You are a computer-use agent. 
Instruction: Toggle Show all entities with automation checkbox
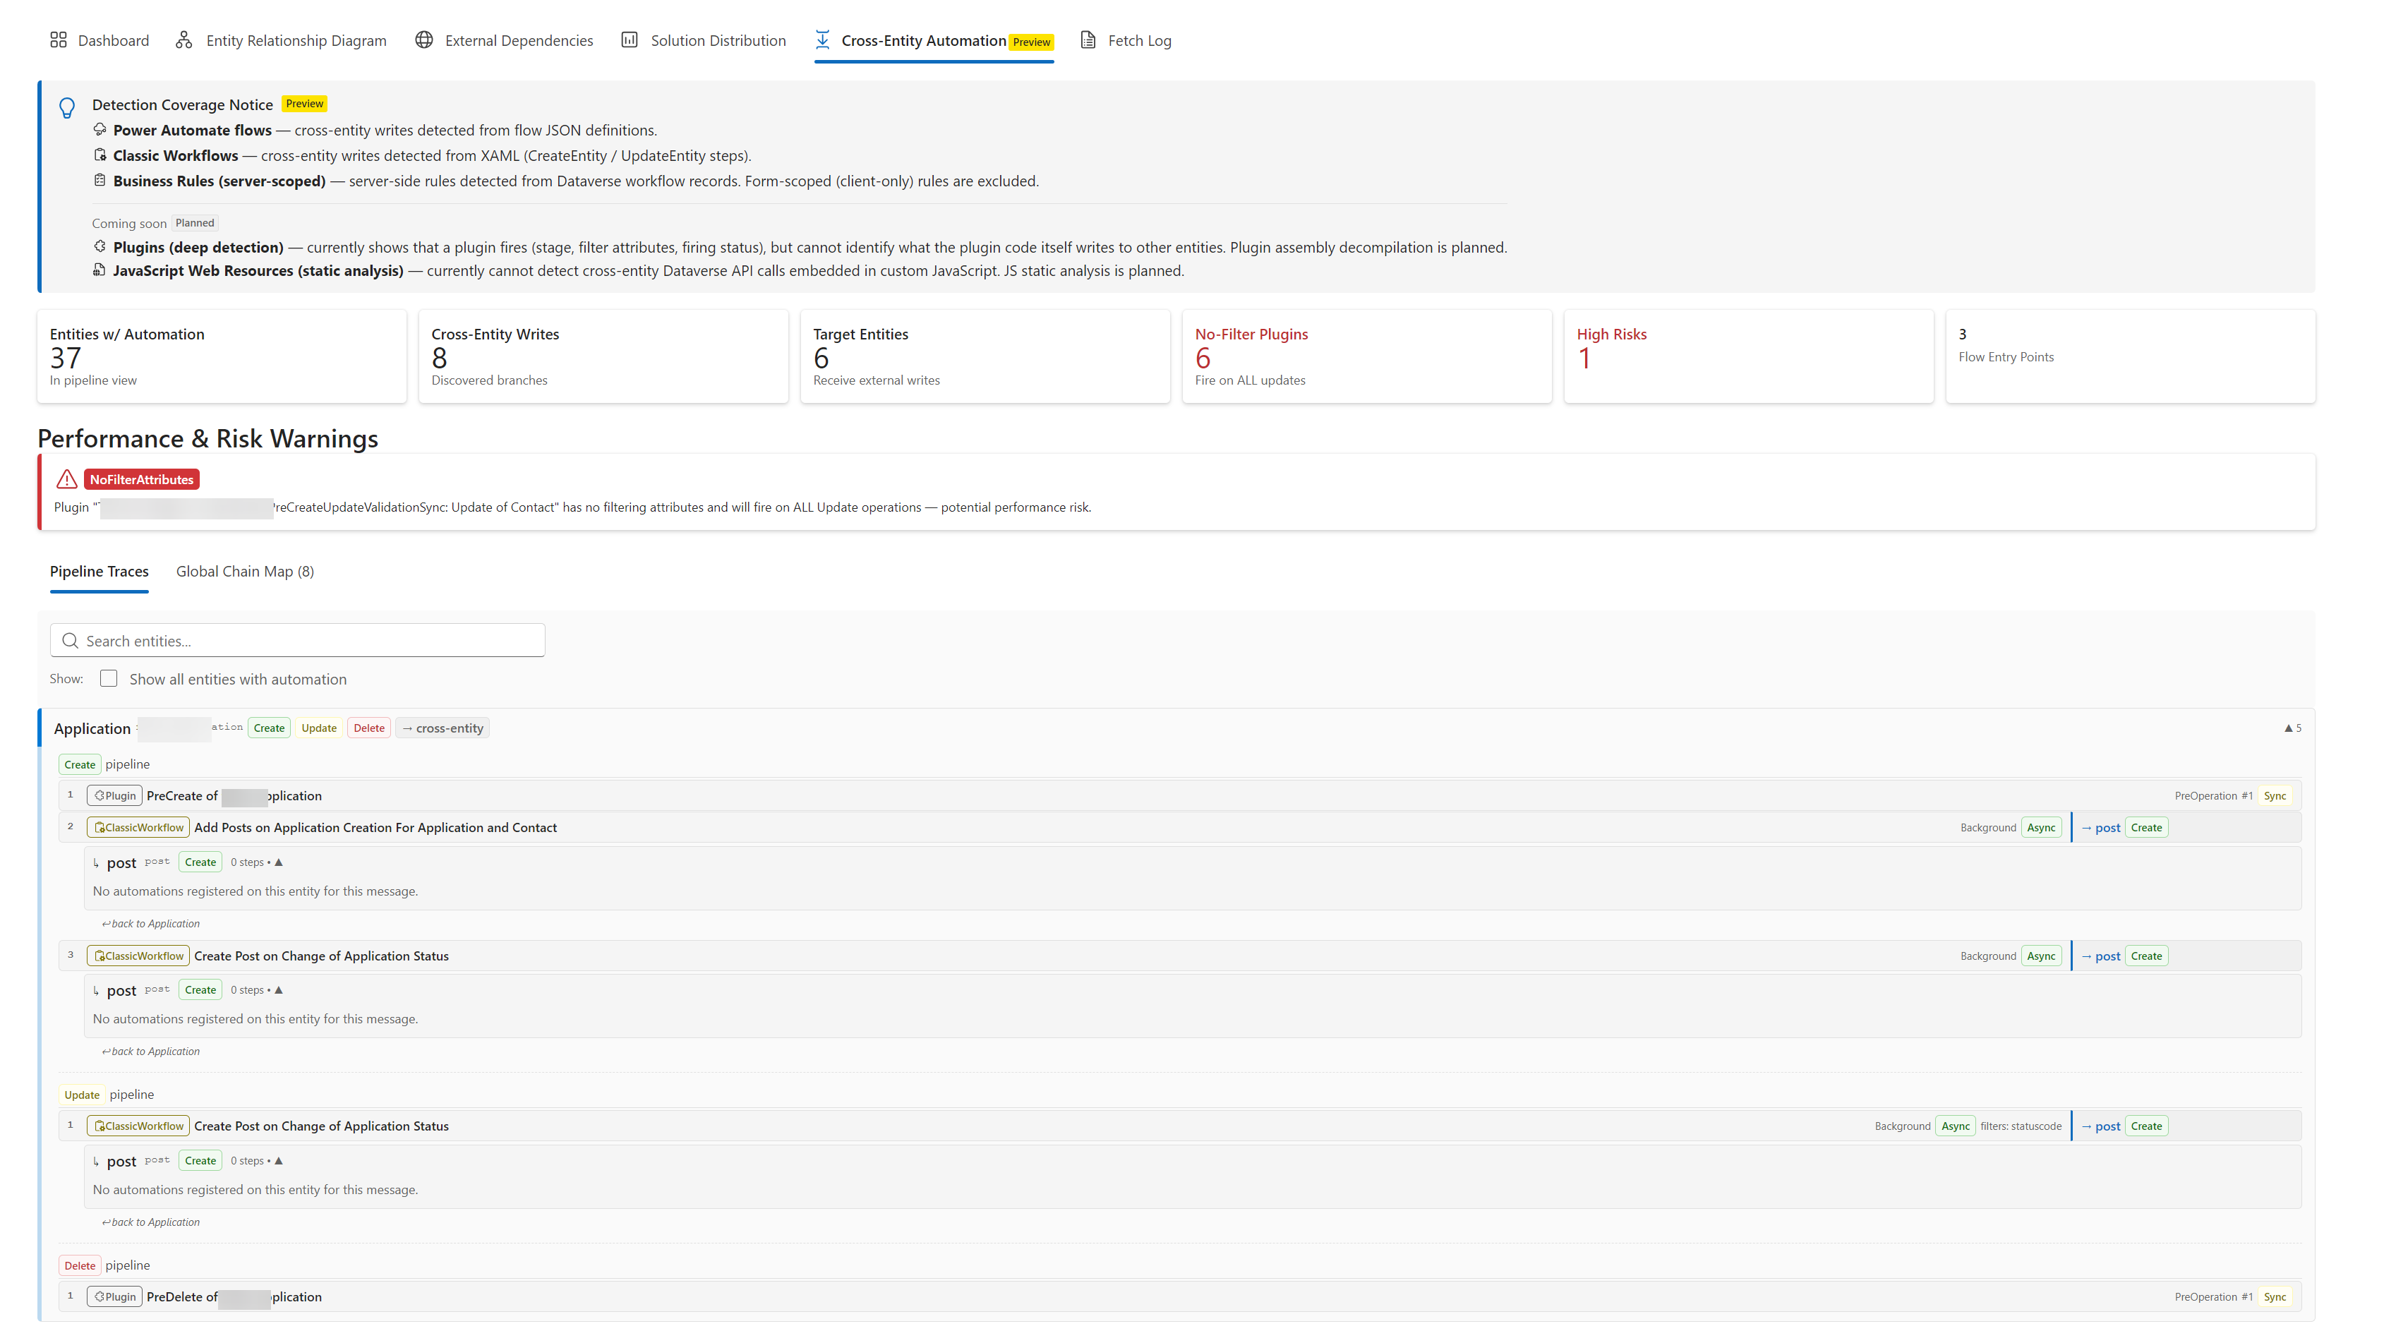click(109, 678)
